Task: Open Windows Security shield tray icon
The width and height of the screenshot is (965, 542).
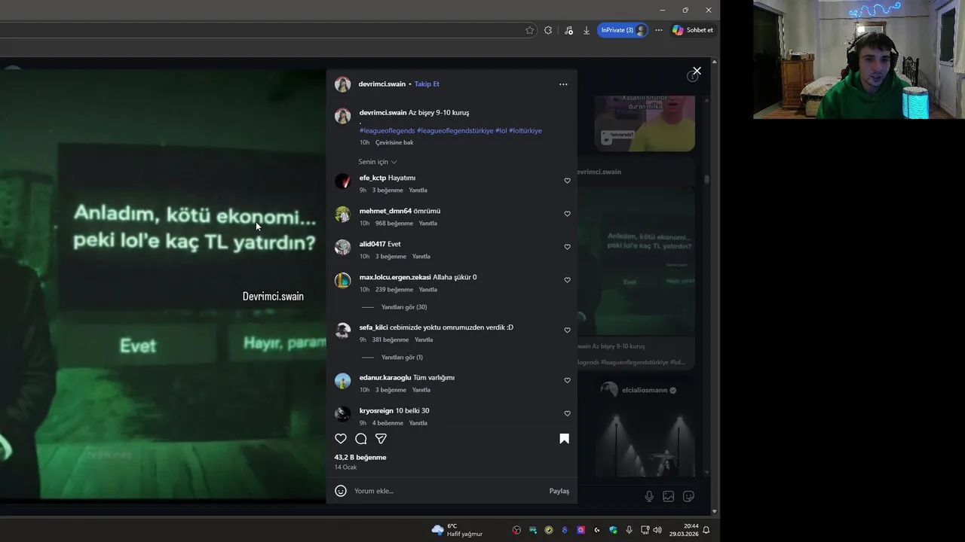Action: pyautogui.click(x=613, y=530)
